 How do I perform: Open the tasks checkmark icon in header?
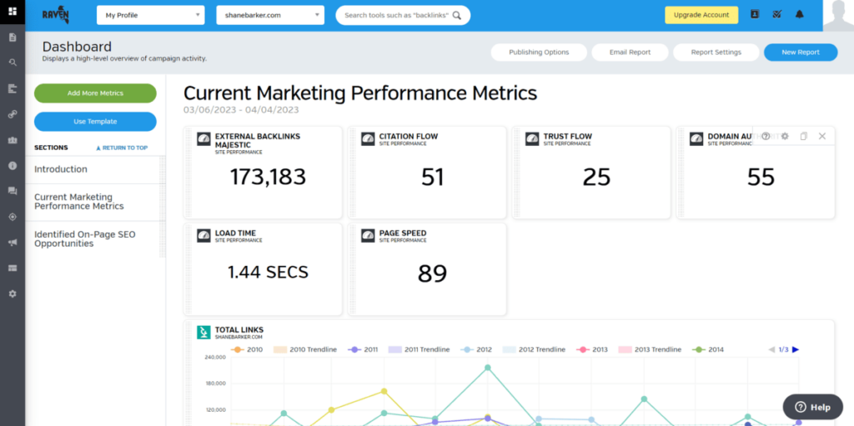click(777, 15)
